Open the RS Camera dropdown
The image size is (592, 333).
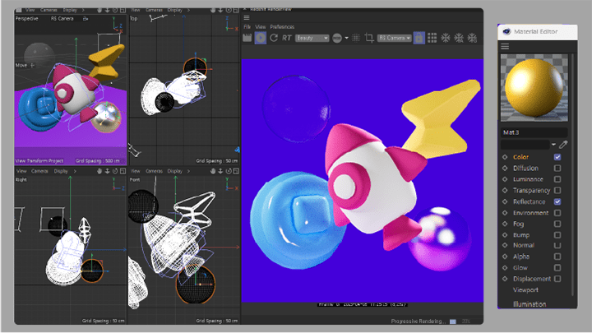coord(394,38)
